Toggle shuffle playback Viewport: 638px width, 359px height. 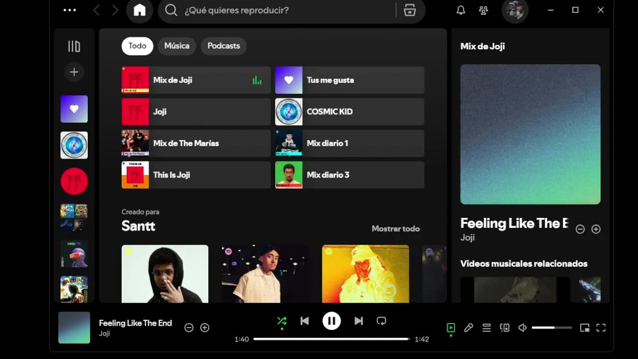pos(282,321)
